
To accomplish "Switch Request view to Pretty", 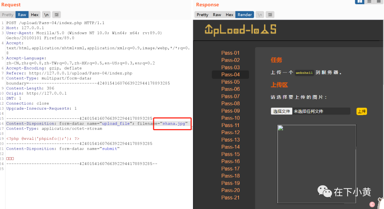I will 7,15.
